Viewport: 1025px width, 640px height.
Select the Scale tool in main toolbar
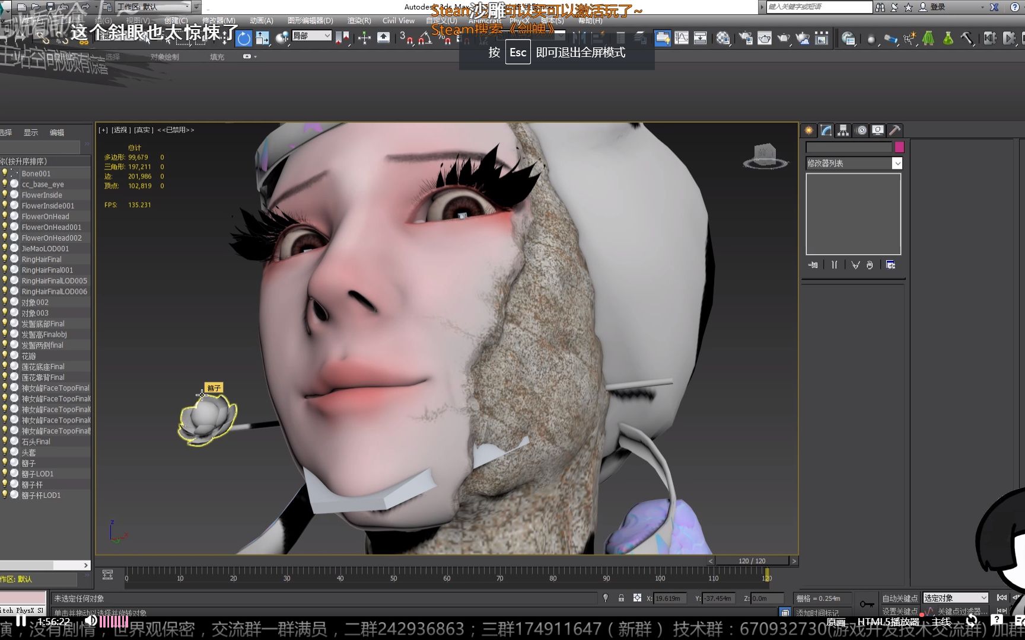pyautogui.click(x=263, y=39)
